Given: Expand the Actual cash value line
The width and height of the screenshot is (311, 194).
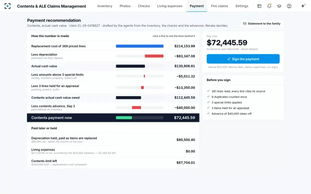Looking at the screenshot, I should 113,66.
